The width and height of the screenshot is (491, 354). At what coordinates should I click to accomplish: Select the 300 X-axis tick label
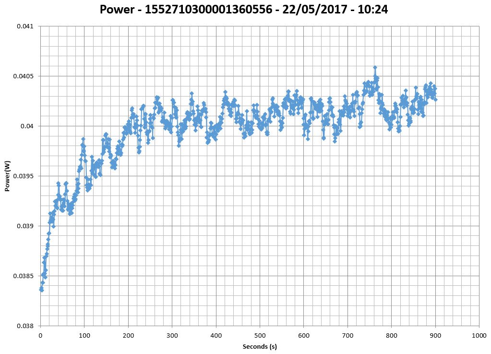(x=172, y=335)
